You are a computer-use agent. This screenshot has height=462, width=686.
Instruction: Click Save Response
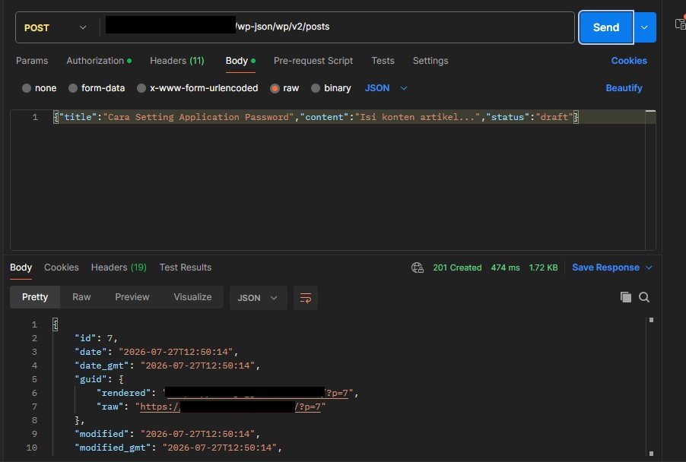coord(605,267)
